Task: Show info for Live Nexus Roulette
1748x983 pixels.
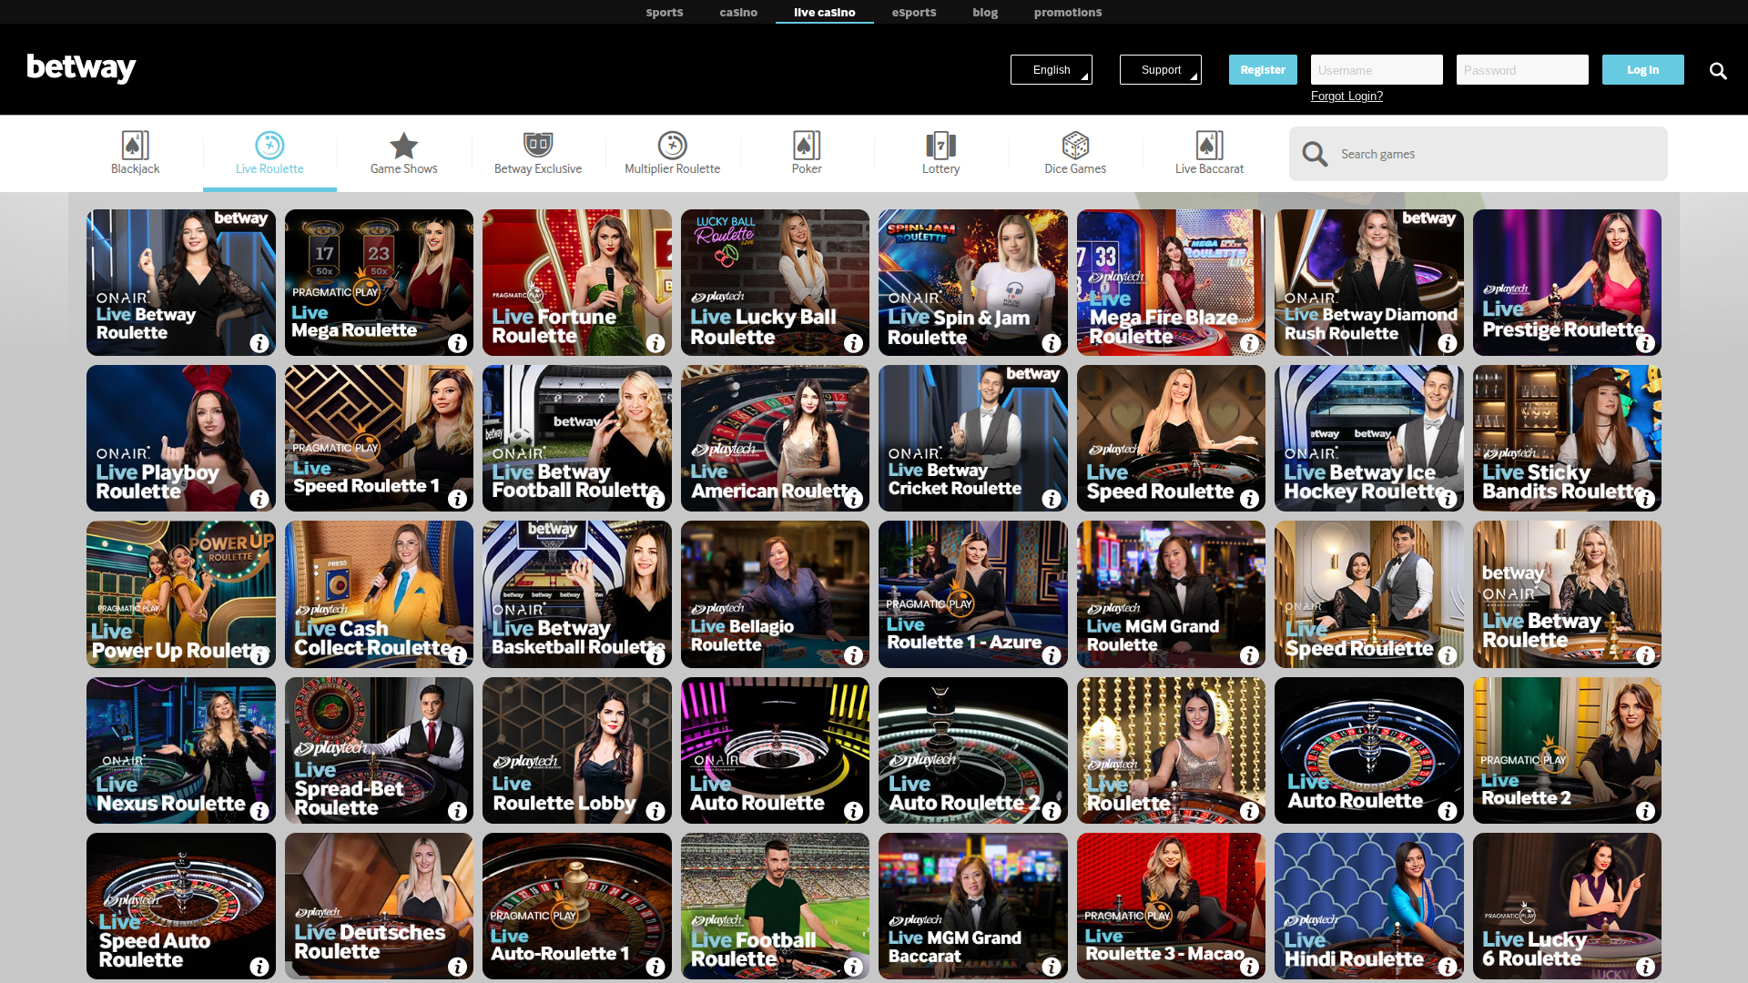Action: point(259,811)
